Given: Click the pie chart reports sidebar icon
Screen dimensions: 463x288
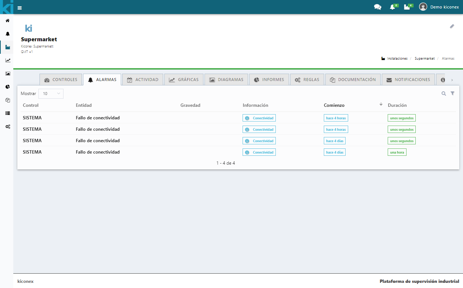Looking at the screenshot, I should tap(7, 87).
